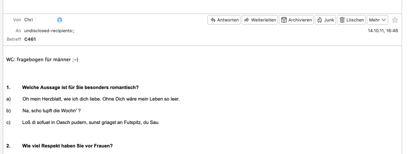Click the undisclosed-recipients address

49,31
